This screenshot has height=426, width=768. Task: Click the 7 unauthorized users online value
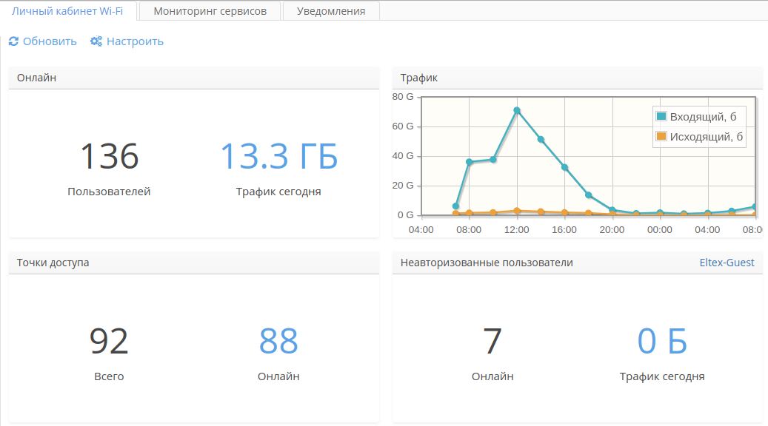pyautogui.click(x=492, y=341)
